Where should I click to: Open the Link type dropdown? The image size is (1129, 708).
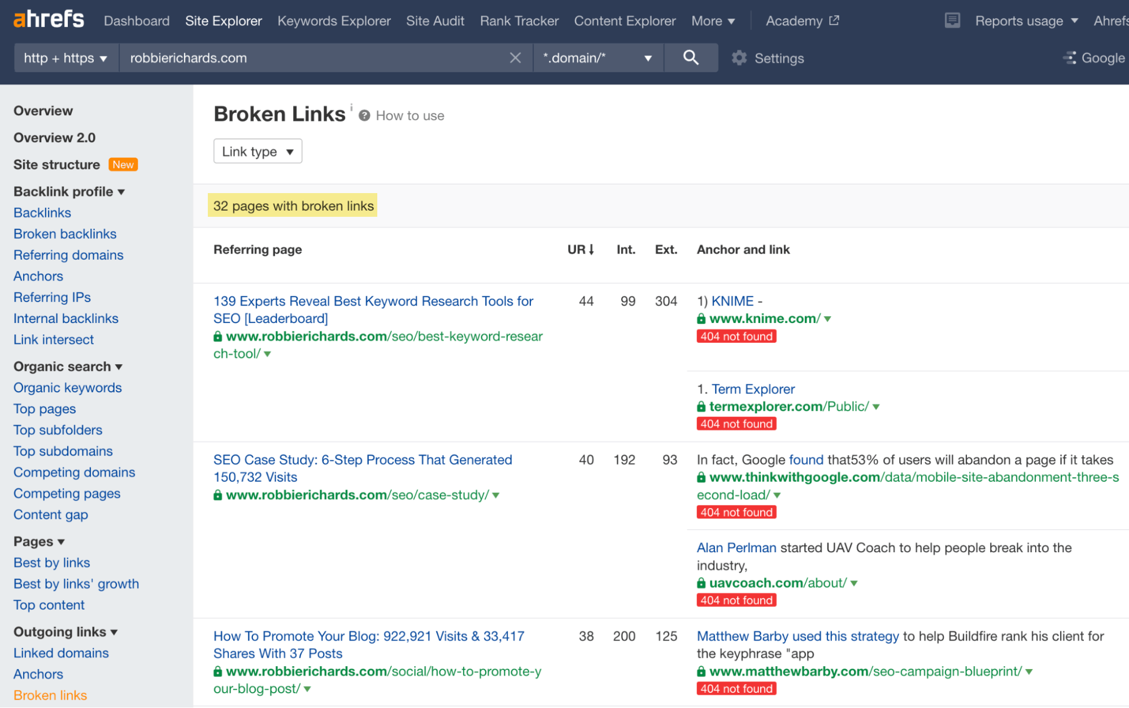pos(258,151)
